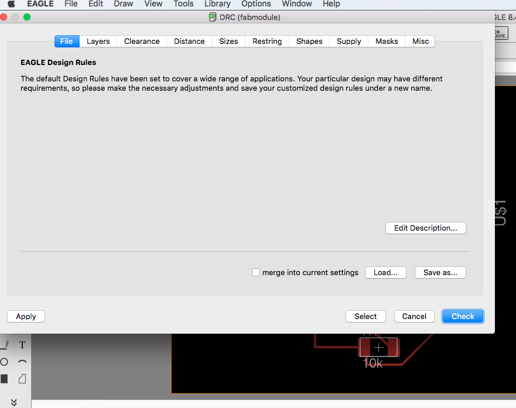Select the filled Rectangle tool

pyautogui.click(x=4, y=379)
